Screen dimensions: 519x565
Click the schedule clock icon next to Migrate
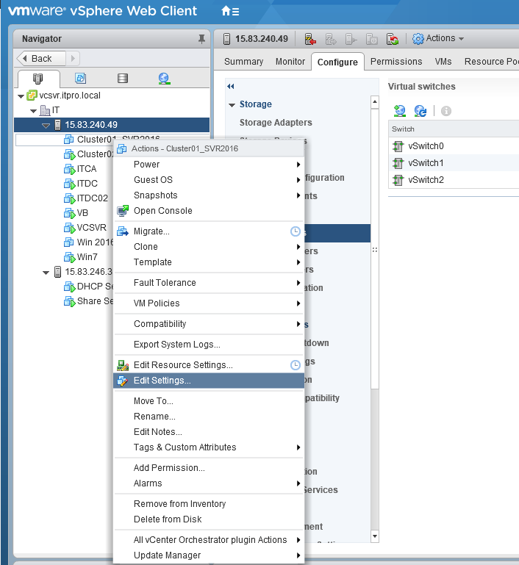pyautogui.click(x=296, y=231)
